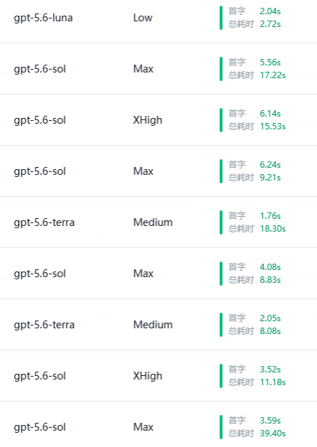The image size is (317, 447).
Task: Click the 1.76s first-token time
Action: pos(270,216)
